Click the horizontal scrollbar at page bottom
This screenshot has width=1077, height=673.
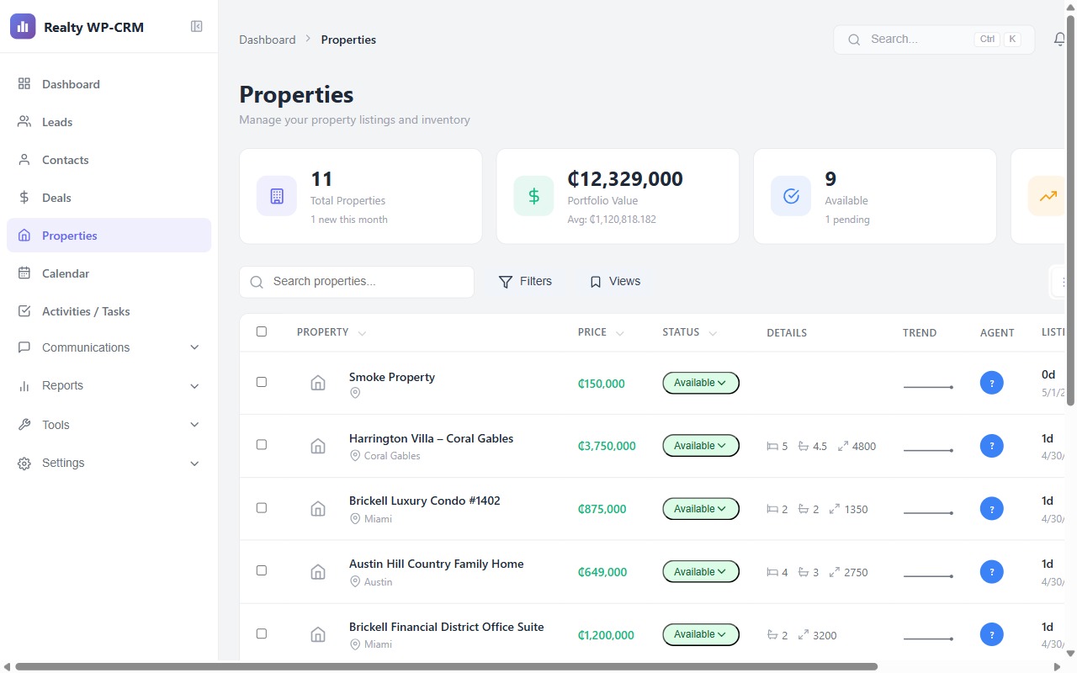[x=446, y=666]
